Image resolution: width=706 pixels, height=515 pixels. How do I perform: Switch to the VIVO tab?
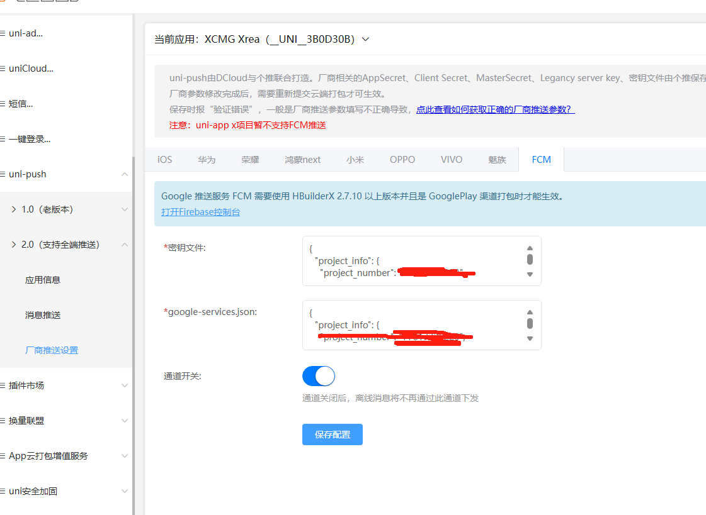(452, 160)
